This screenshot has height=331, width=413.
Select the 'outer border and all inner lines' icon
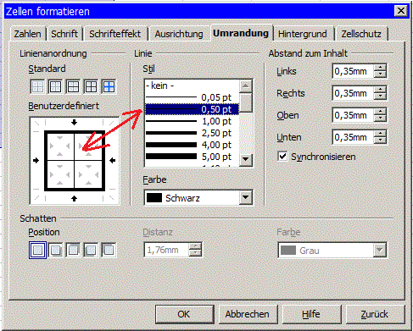click(91, 86)
